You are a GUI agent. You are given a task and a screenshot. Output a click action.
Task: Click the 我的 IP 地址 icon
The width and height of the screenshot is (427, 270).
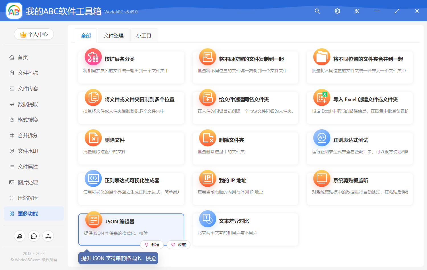[x=208, y=178]
